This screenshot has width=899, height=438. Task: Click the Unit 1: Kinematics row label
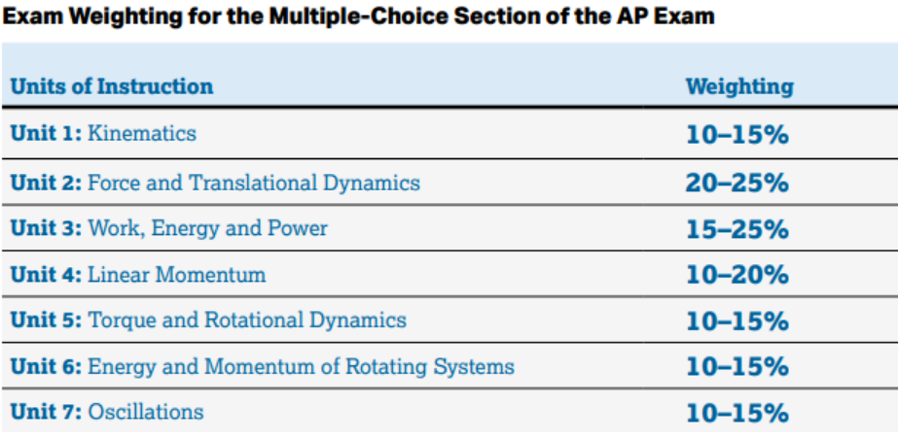(x=103, y=133)
